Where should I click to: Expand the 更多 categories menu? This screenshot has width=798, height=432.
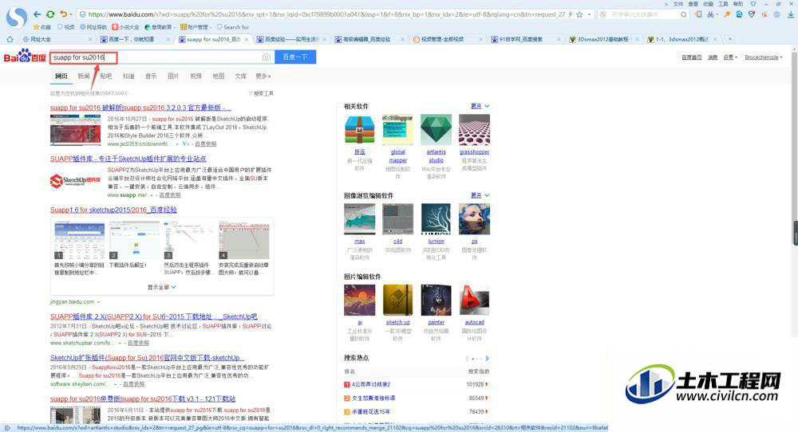[x=263, y=77]
